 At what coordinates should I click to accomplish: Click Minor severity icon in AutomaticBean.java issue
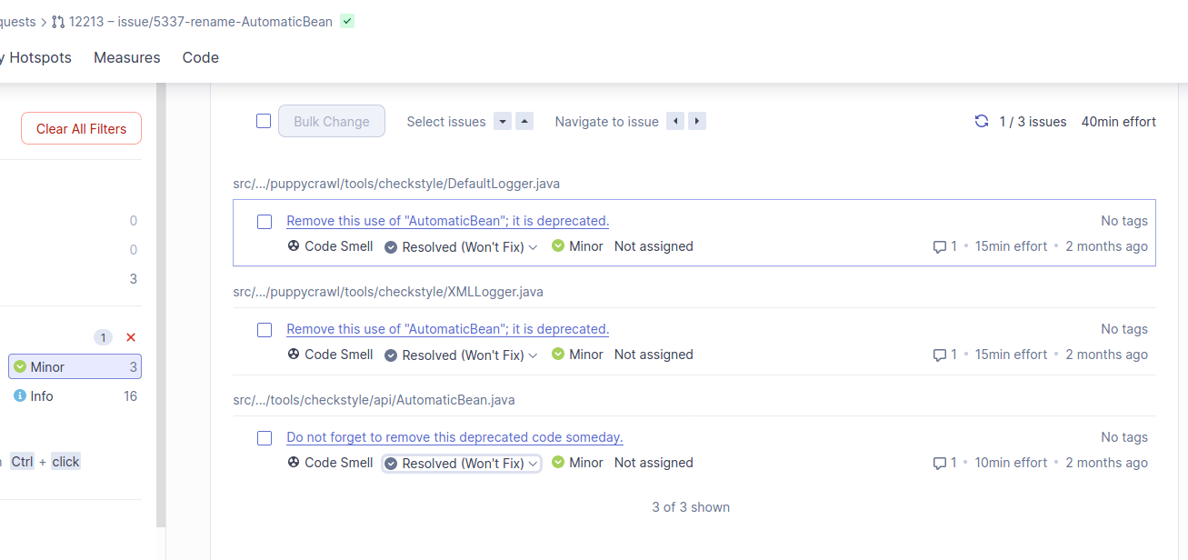point(558,462)
